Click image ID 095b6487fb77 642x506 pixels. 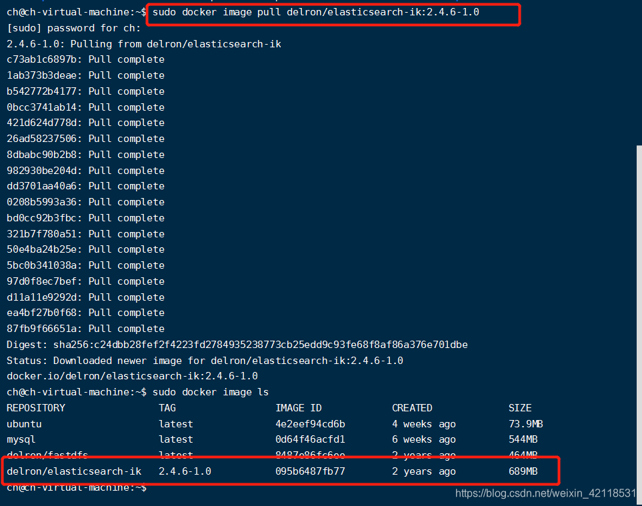(x=311, y=471)
